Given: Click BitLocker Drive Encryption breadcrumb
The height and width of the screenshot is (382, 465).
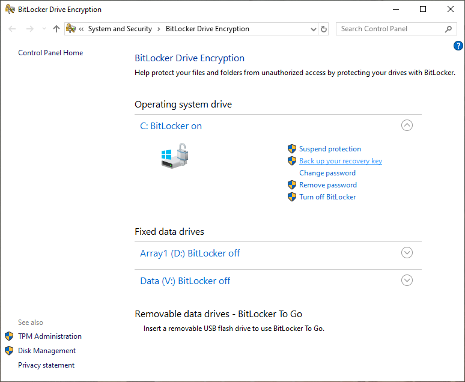Looking at the screenshot, I should [207, 29].
